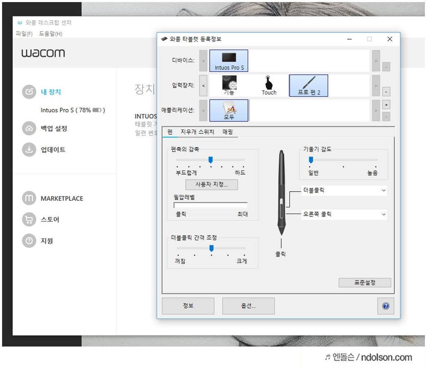Screen dimensions: 427x368
Task: Click the left arrow in the 애플리케이션 row
Action: coord(203,110)
